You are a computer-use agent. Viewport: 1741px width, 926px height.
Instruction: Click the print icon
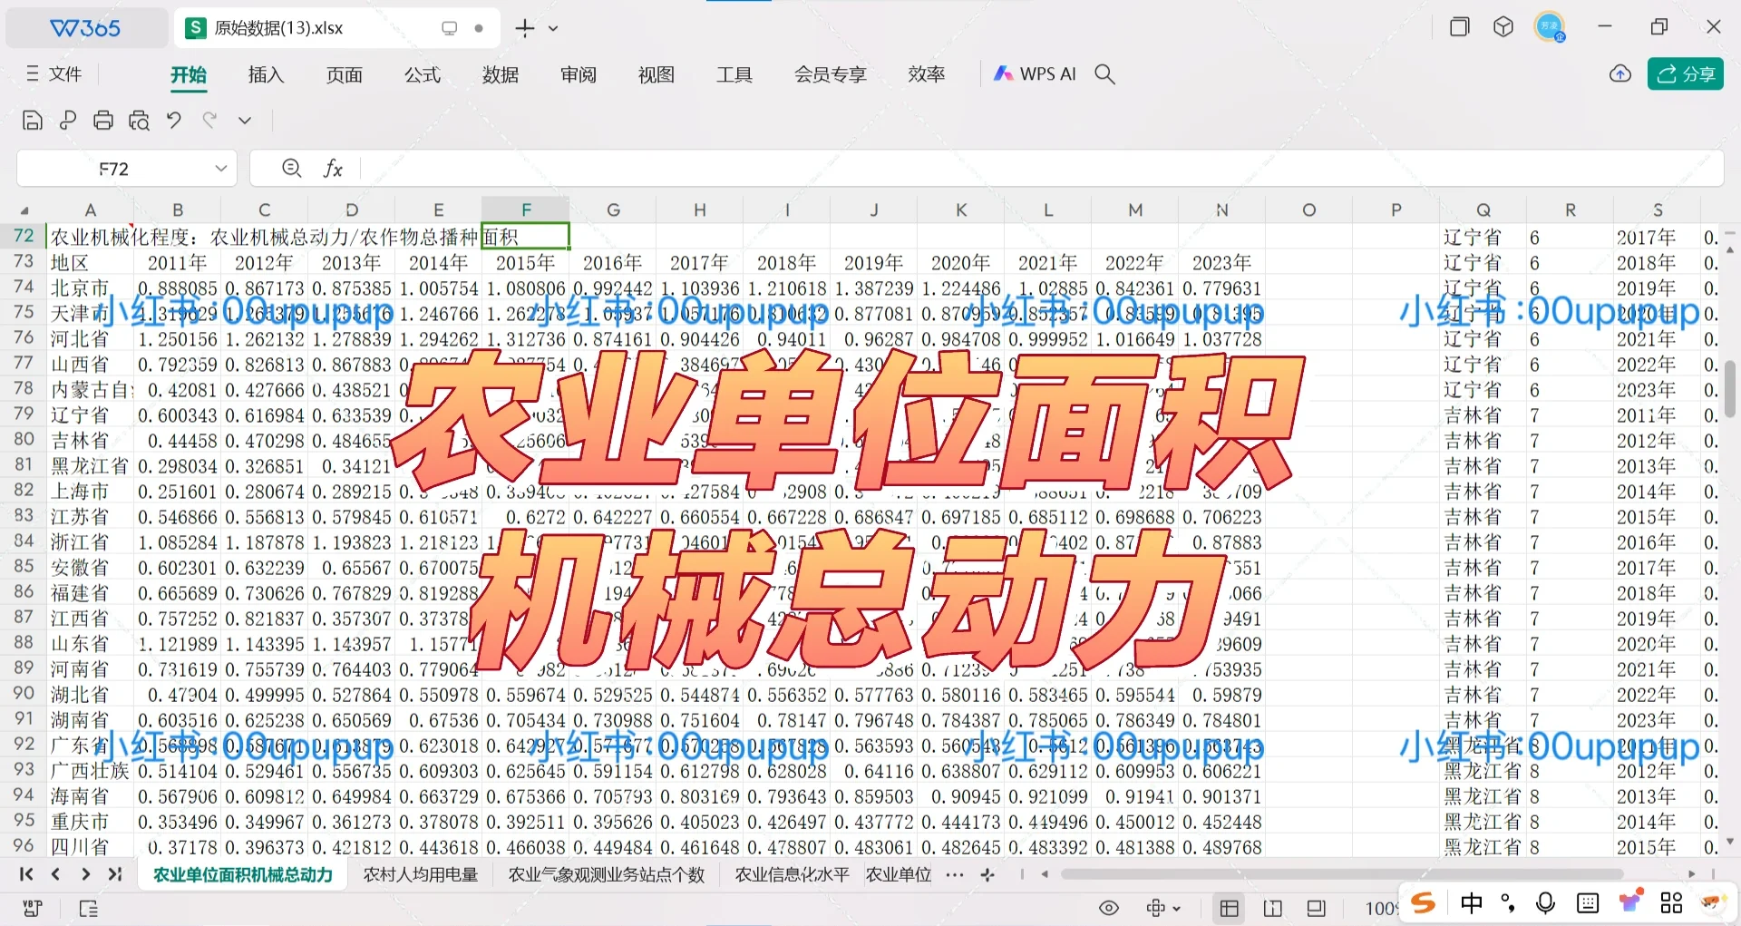103,120
